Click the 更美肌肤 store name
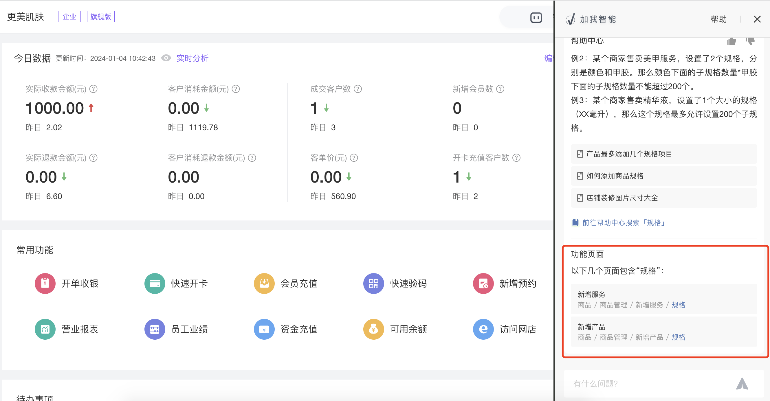Image resolution: width=770 pixels, height=401 pixels. (x=26, y=16)
